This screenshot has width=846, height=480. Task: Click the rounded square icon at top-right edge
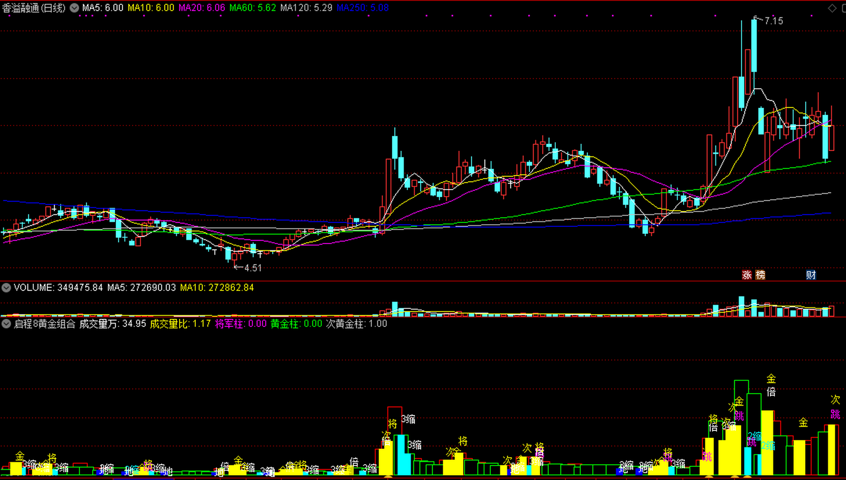(843, 8)
